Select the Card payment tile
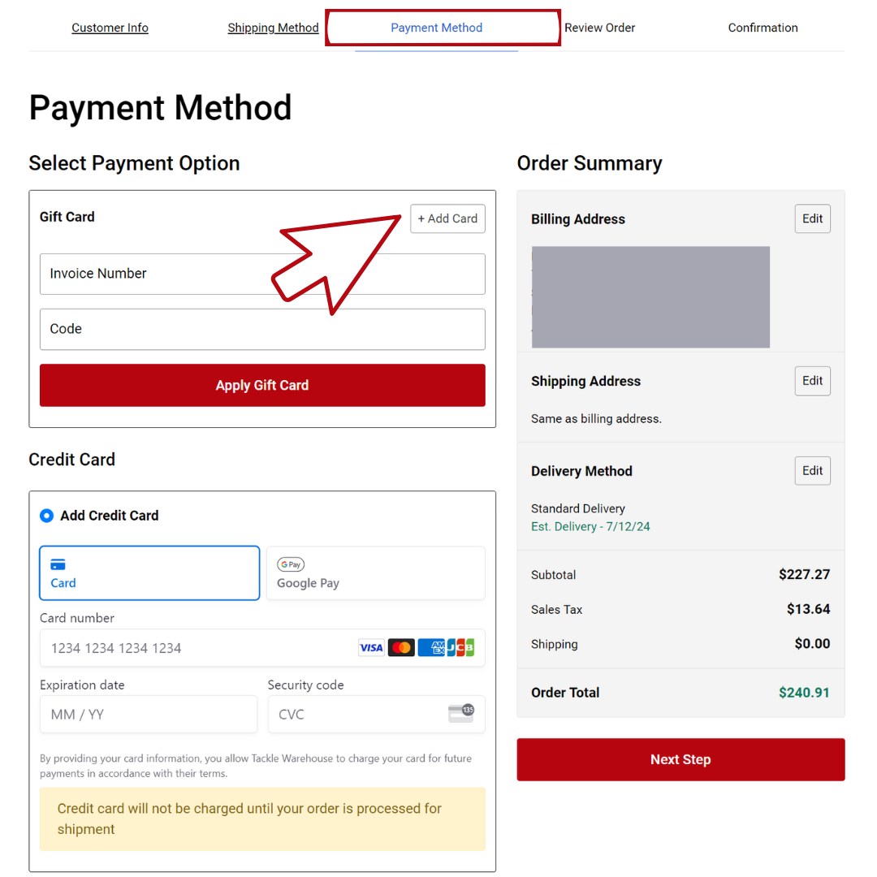 (149, 573)
